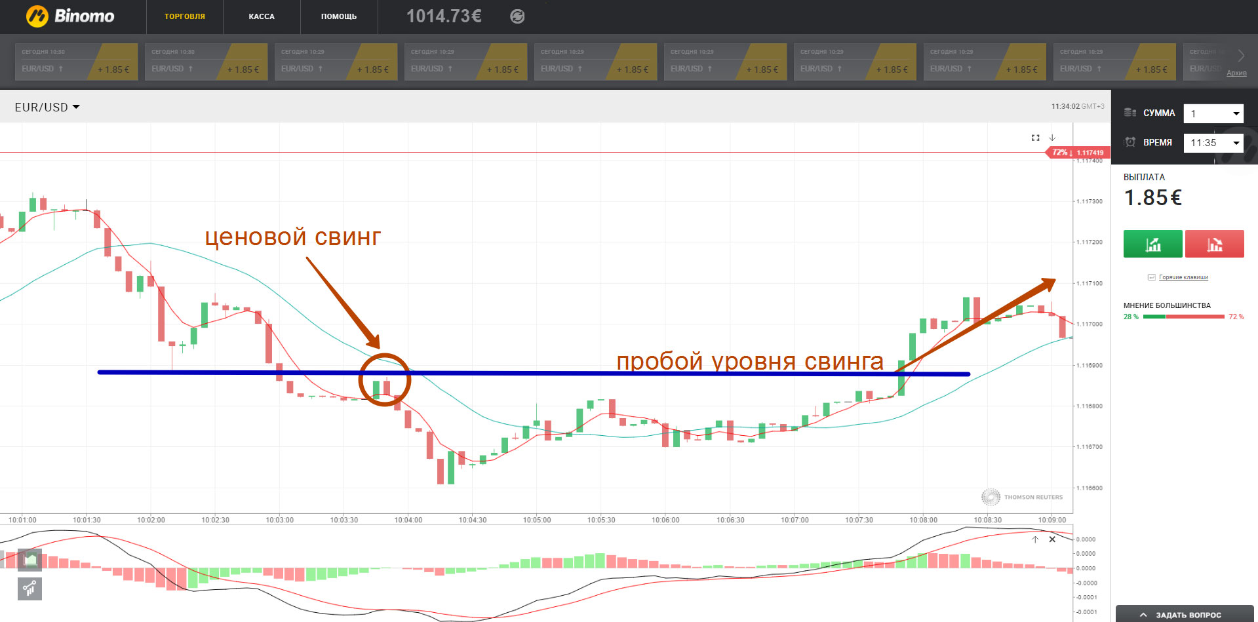1258x622 pixels.
Task: Click the majority opinion bar
Action: point(1184,317)
